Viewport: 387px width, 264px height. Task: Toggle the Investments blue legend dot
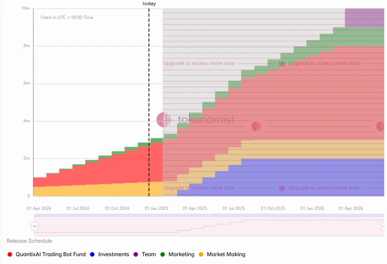[92, 254]
